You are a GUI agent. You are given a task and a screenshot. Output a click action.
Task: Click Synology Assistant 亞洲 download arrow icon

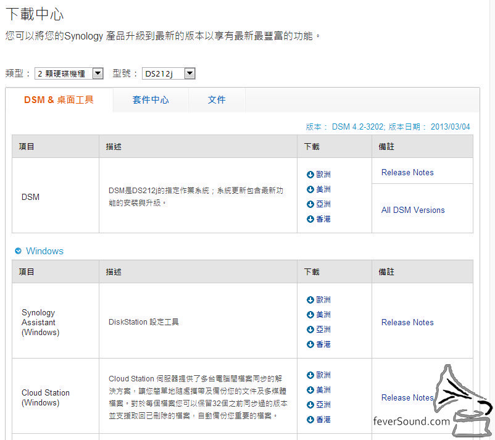tap(310, 330)
